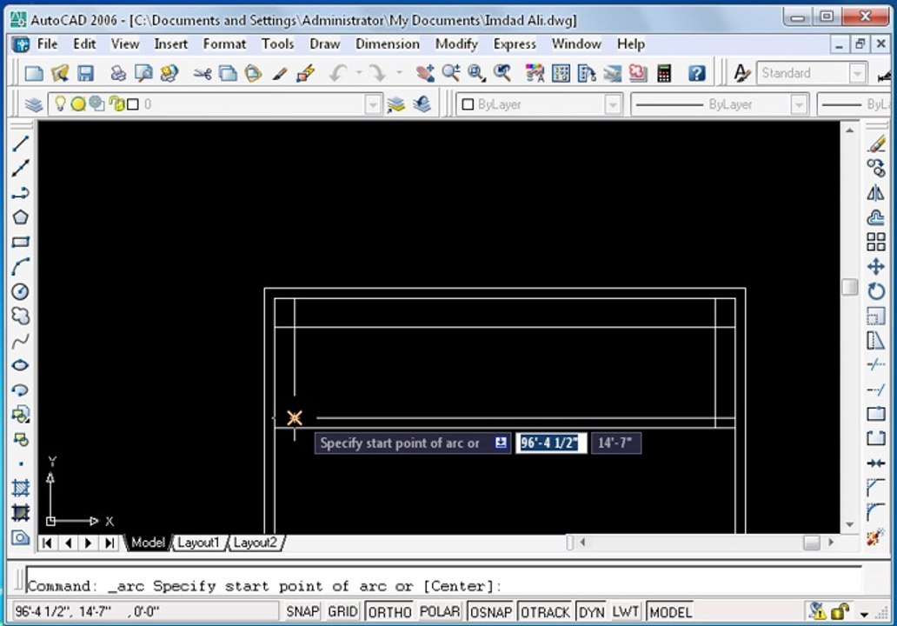This screenshot has height=626, width=897.
Task: Open the Standard text style dropdown
Action: [856, 73]
